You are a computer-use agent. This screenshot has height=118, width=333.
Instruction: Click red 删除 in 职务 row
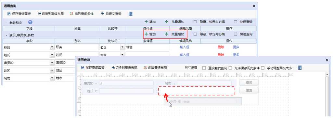pos(221,47)
